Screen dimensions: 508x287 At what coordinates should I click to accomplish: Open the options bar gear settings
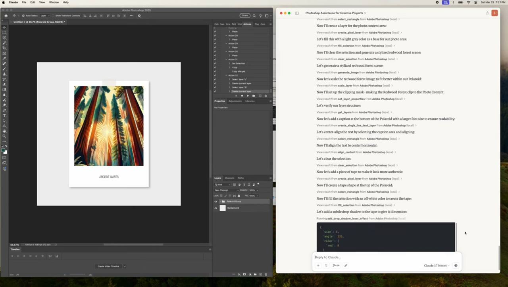tap(139, 15)
